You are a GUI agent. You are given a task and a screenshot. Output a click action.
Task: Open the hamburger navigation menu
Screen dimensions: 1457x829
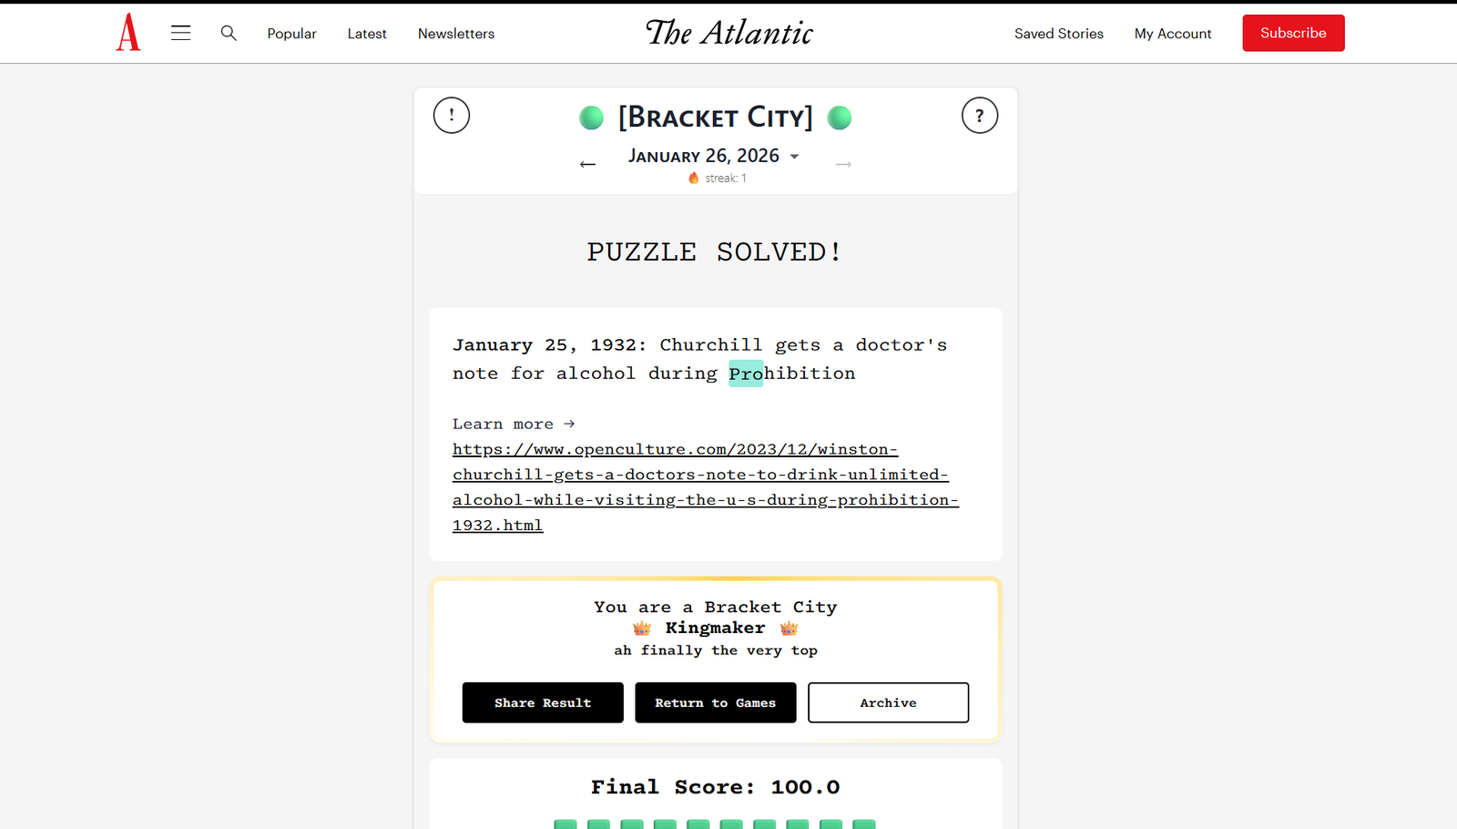coord(181,33)
